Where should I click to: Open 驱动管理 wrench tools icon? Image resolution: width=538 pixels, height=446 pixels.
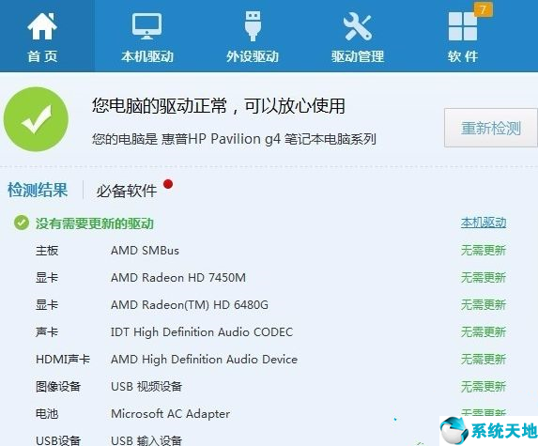(x=357, y=26)
